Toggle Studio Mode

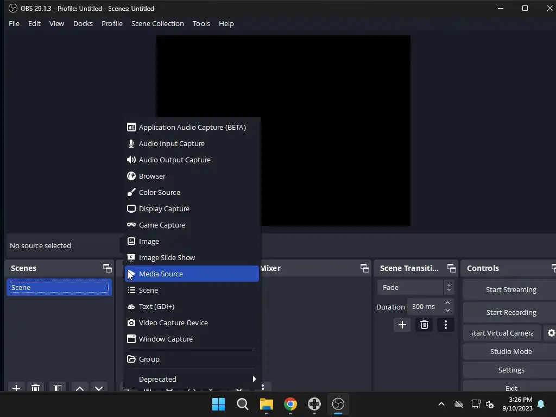(x=510, y=351)
